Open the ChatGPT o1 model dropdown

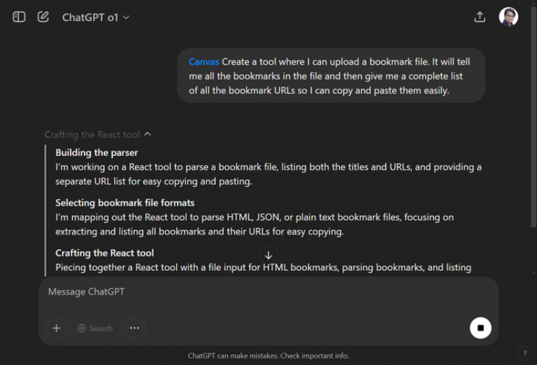point(96,18)
